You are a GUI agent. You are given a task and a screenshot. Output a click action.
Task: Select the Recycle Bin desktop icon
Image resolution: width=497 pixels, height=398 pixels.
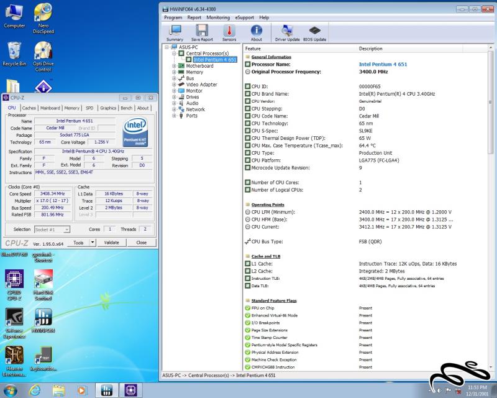(14, 54)
